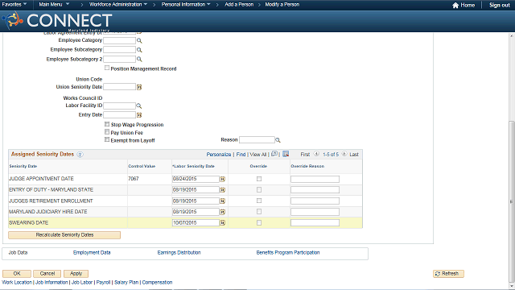
Task: Expand Workforce Administration breadcrumb dropdown
Action: tap(118, 4)
